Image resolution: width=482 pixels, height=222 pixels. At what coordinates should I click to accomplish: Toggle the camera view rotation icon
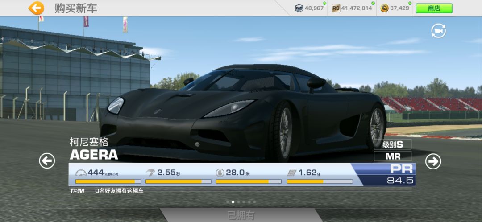coord(438,31)
